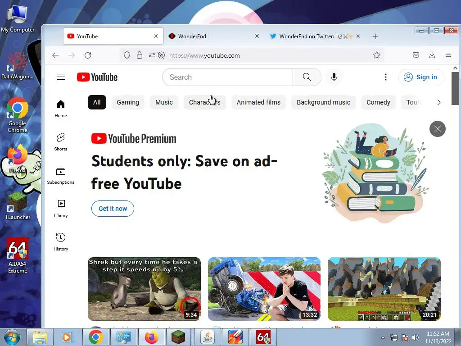Open the crashed cars video thumbnail
Screen dimensions: 461x346
click(264, 289)
